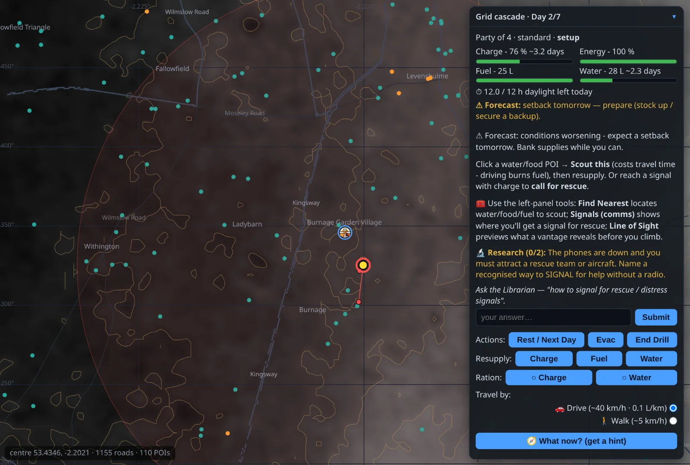Click the Water progress bar
Image resolution: width=690 pixels, height=465 pixels.
click(x=628, y=81)
